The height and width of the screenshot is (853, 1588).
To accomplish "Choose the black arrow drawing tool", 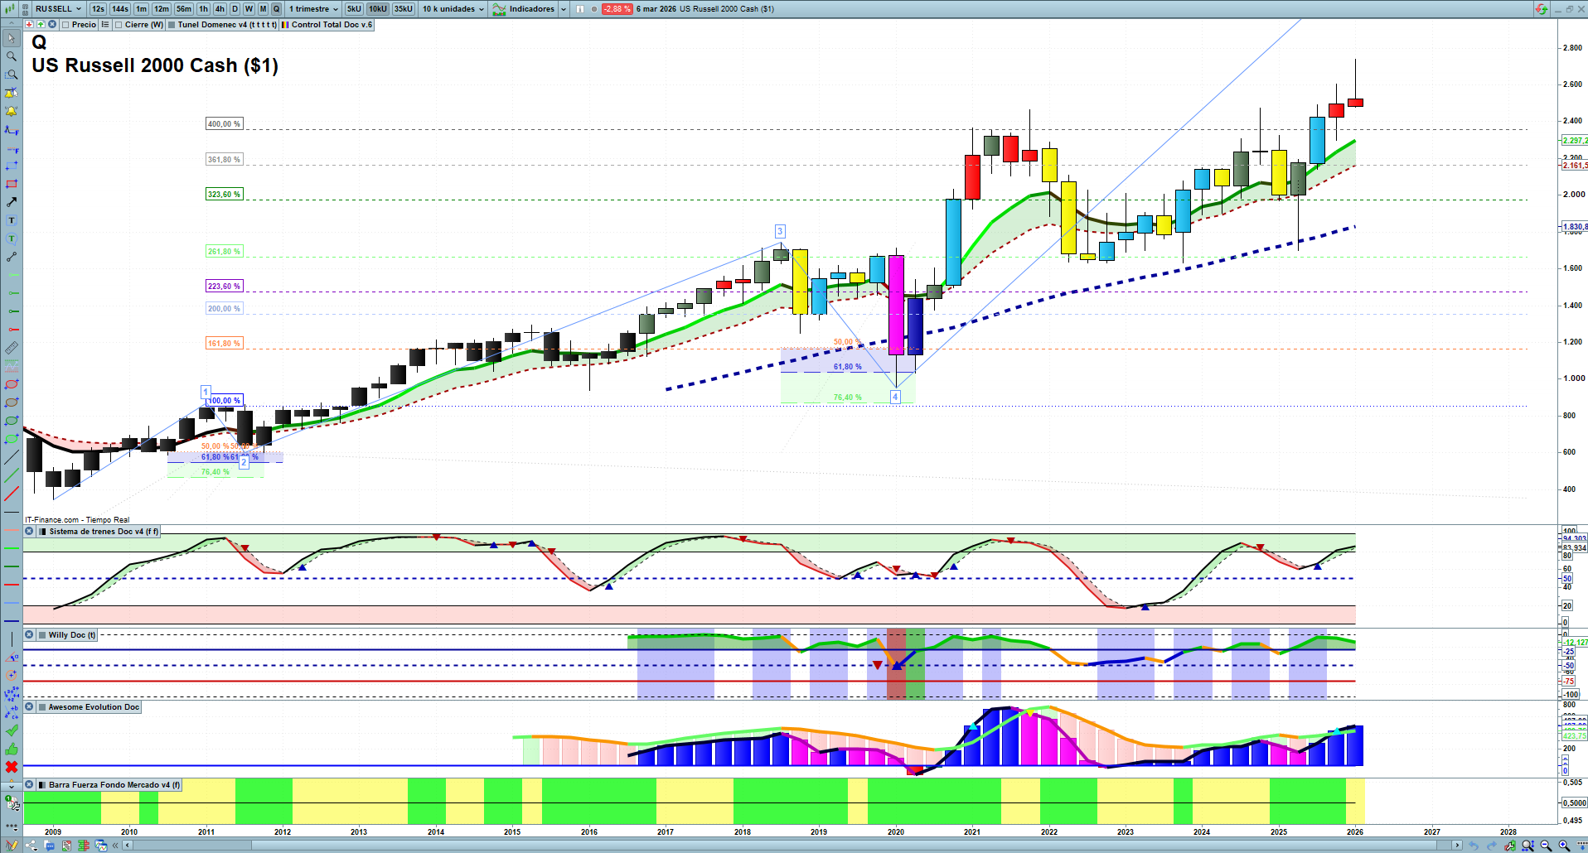I will click(12, 202).
